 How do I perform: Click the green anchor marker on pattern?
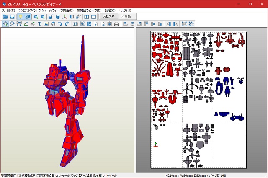[x=155, y=144]
